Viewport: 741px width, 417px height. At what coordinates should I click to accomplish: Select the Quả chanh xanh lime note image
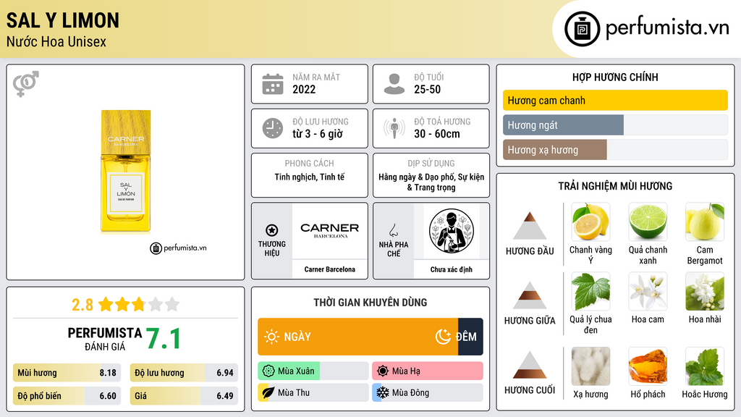(648, 222)
